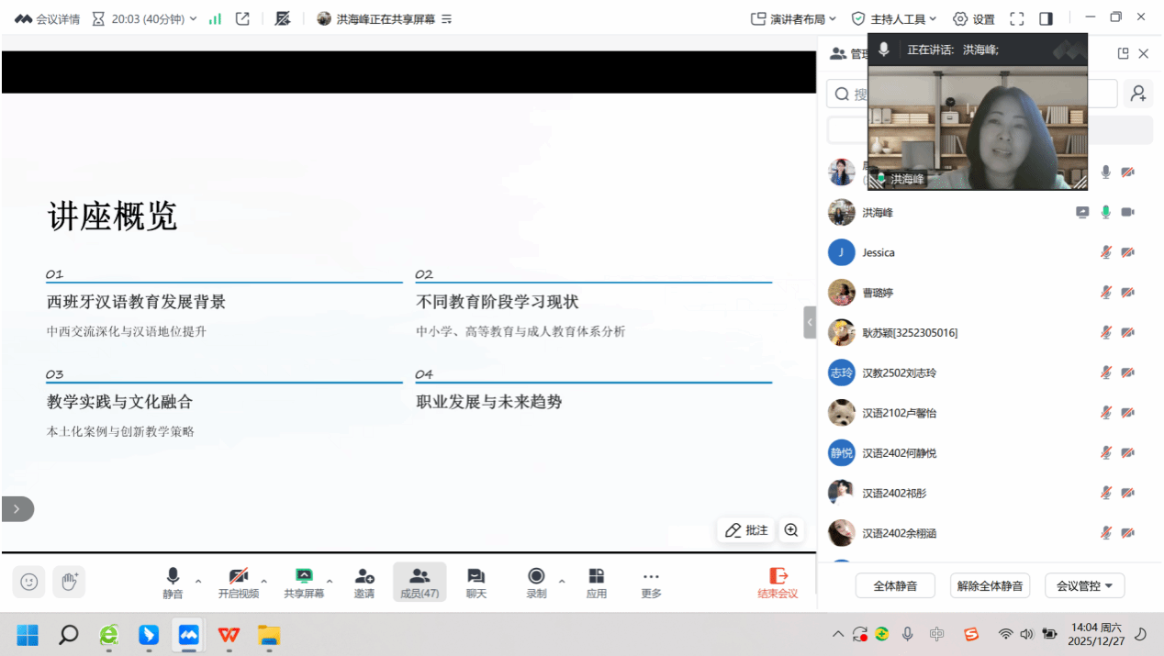Click the mute all button

pyautogui.click(x=895, y=585)
